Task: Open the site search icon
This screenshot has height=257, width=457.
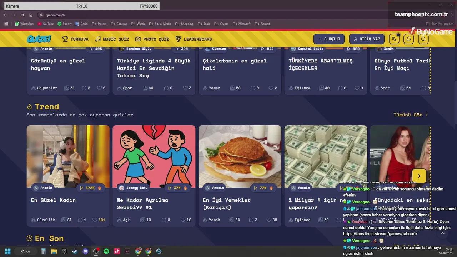Action: (423, 39)
